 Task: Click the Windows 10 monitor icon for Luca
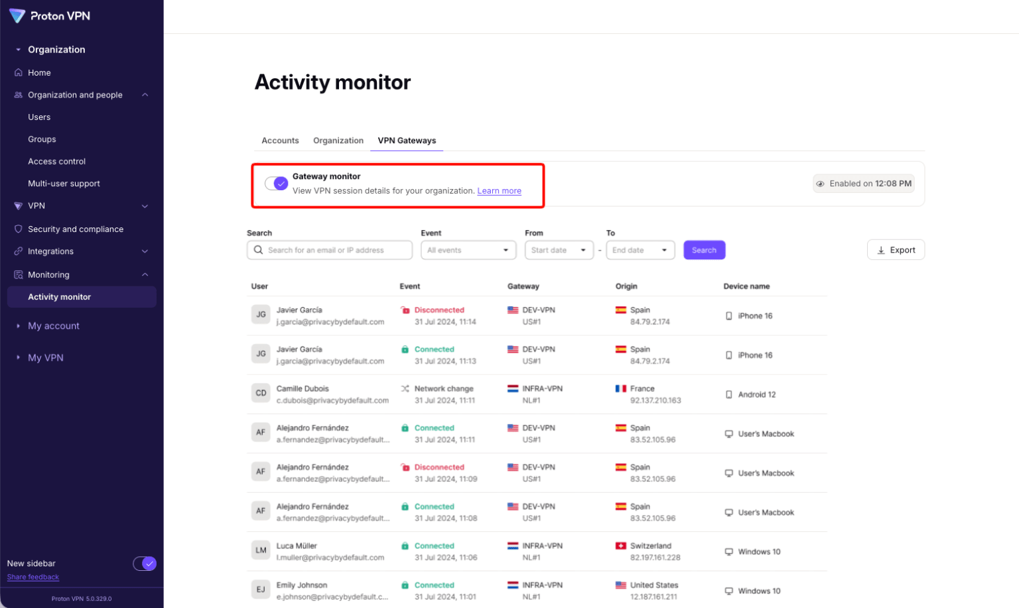coord(728,552)
